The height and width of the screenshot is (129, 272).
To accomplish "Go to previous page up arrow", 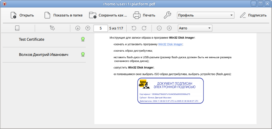I will pos(88,28).
